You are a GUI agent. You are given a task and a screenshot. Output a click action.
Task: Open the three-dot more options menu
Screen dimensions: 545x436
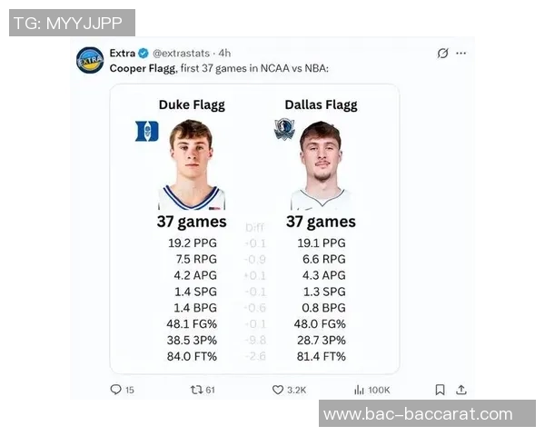point(461,54)
